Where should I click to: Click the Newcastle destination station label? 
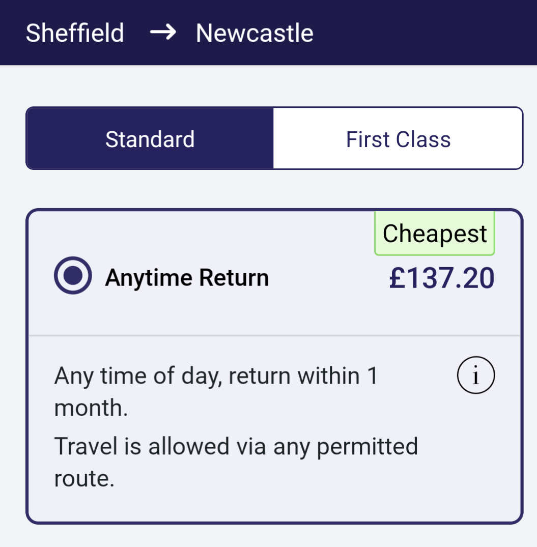[255, 33]
